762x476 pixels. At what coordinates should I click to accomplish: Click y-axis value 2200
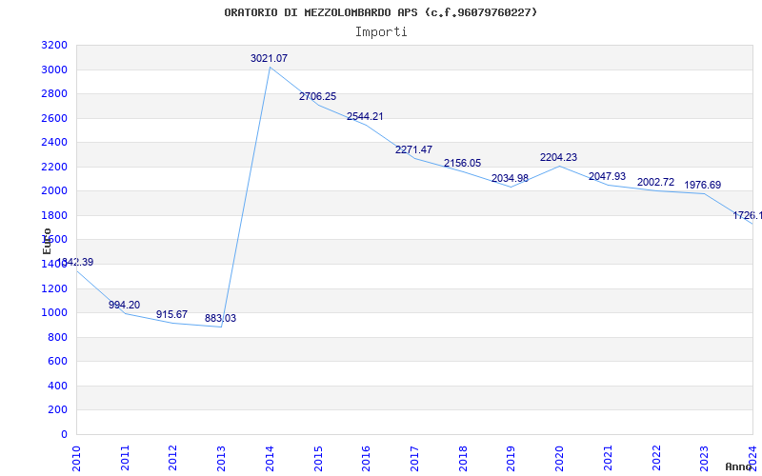tap(54, 168)
